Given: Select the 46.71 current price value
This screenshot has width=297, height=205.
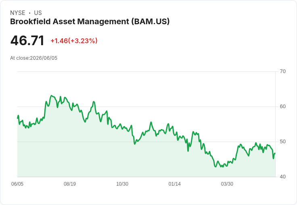Looking at the screenshot, I should click(x=27, y=40).
